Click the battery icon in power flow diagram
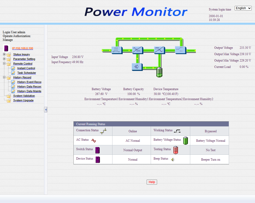255x203 pixels. tap(159, 72)
